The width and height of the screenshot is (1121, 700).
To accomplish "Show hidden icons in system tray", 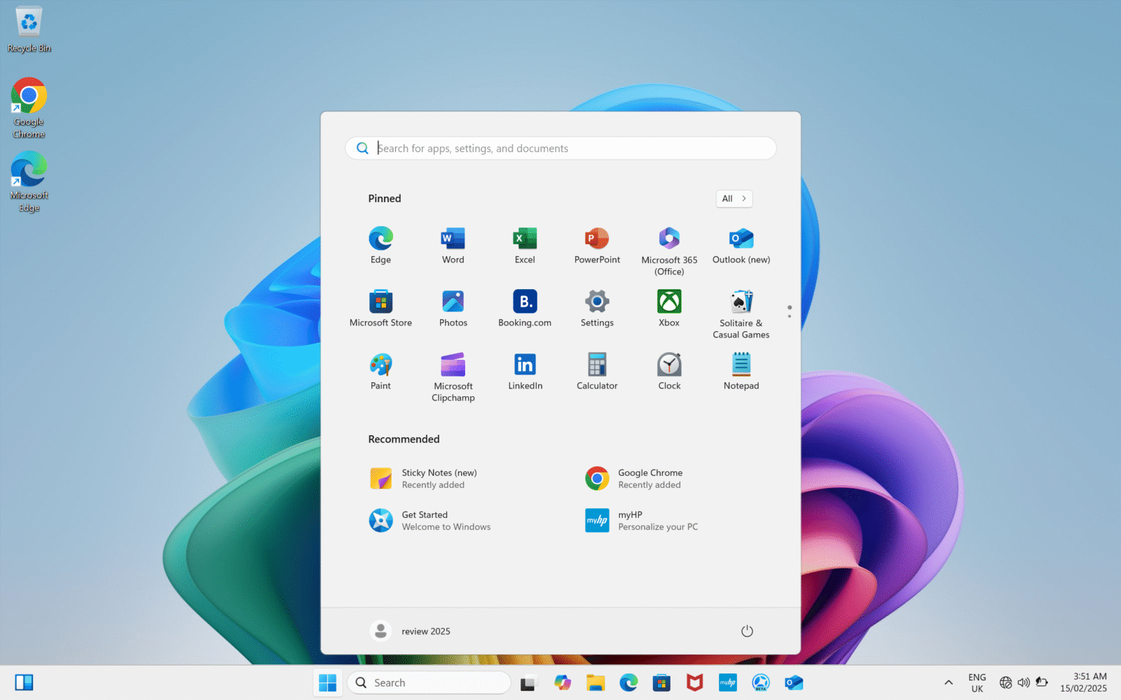I will (x=948, y=682).
